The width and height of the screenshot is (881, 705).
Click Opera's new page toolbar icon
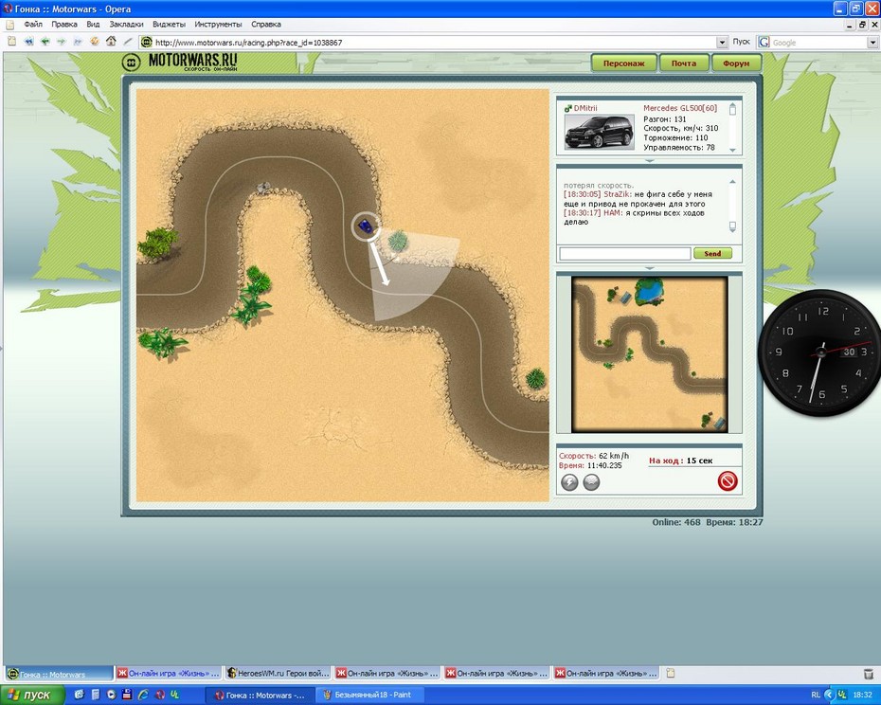(x=11, y=42)
